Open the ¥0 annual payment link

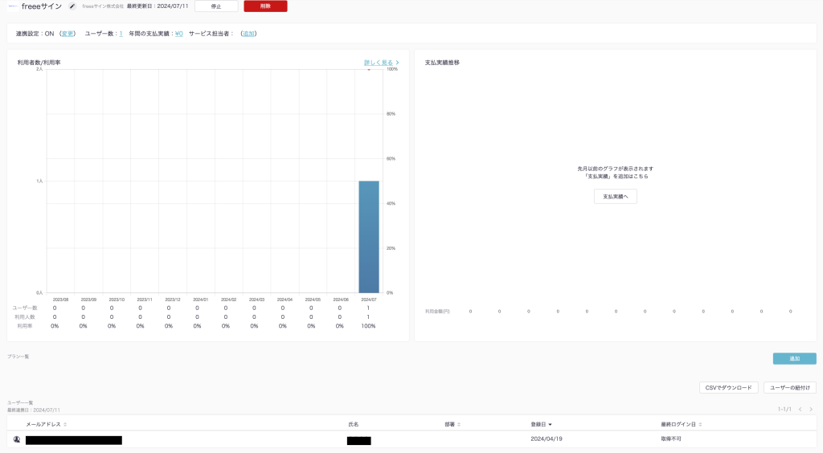click(178, 34)
